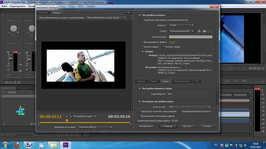Click the set in-point triangle by the timecode
This screenshot has width=266, height=149.
pyautogui.click(x=66, y=117)
